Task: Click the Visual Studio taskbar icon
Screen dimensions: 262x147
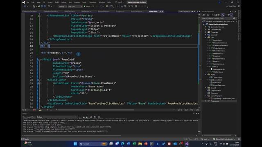Action: tap(187, 144)
